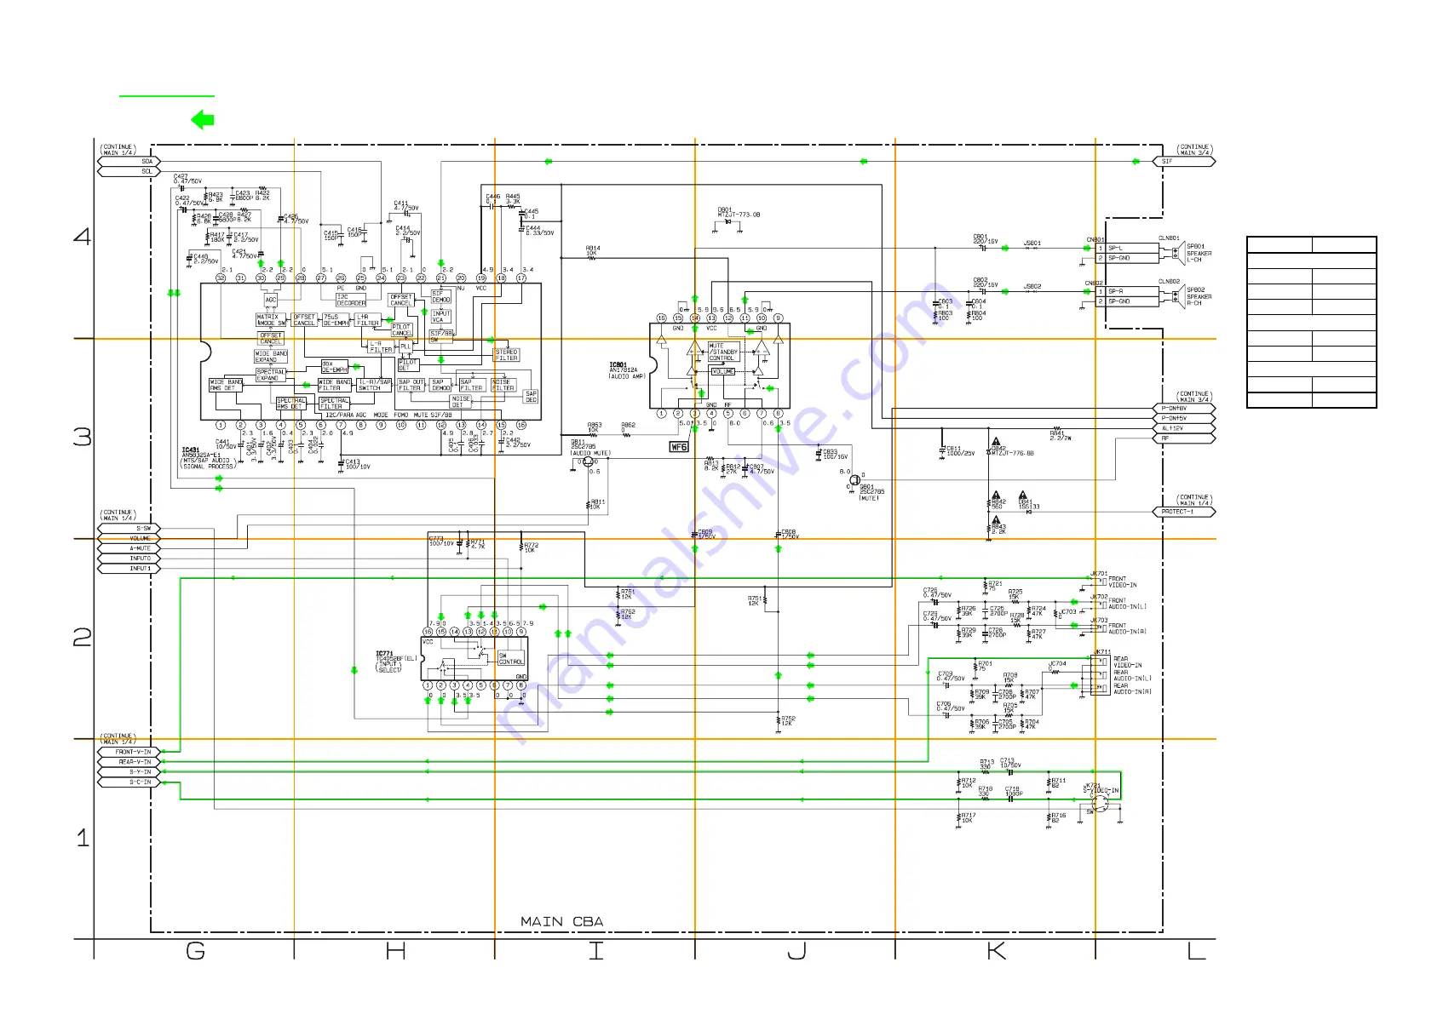Click the SP-L terminal of CN801
Screen dimensions: 1449x1014
point(1127,248)
